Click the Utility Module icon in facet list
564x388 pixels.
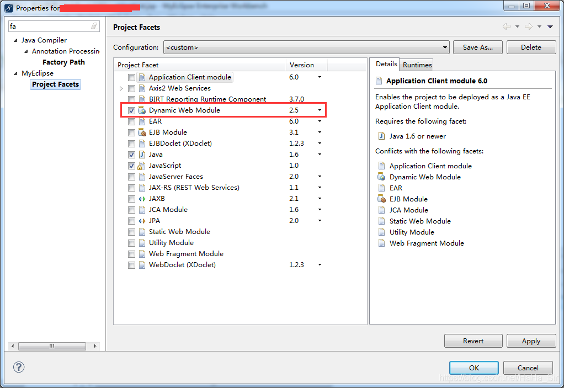tap(142, 243)
